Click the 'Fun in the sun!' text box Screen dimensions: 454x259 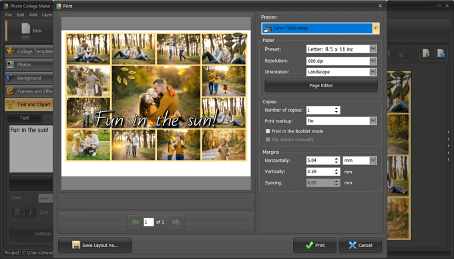tap(31, 148)
